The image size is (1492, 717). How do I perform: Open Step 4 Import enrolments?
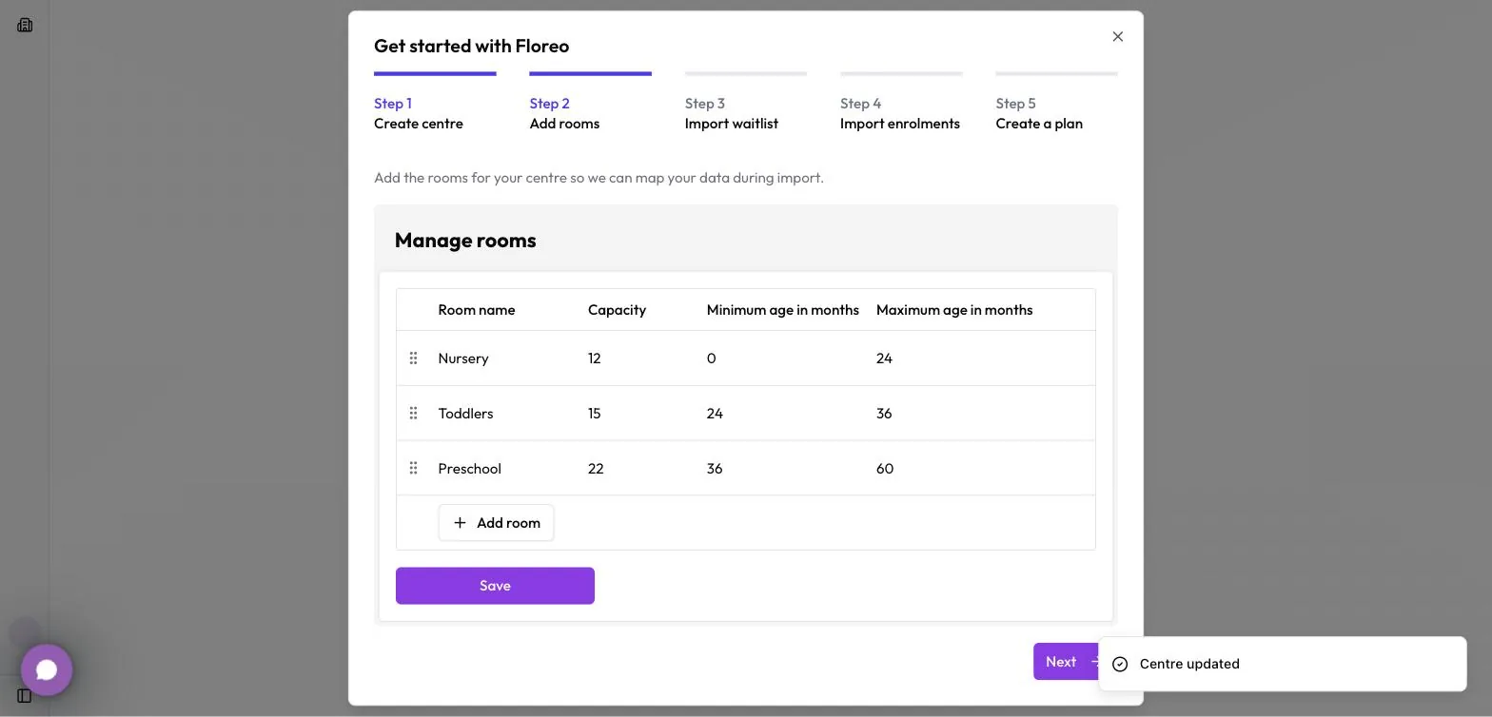pos(901,103)
